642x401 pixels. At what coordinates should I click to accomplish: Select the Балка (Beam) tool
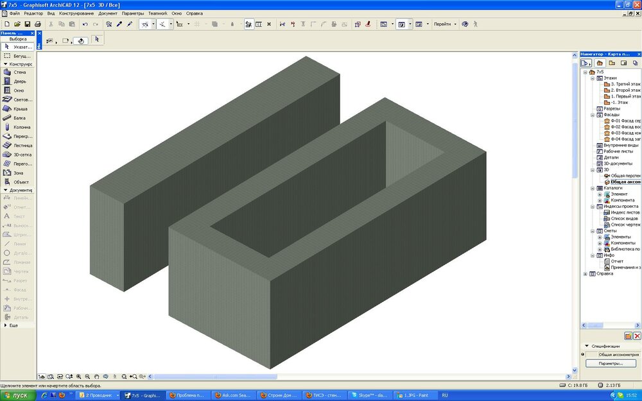(20, 118)
